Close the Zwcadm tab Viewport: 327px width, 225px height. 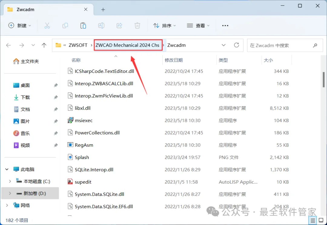pos(86,9)
